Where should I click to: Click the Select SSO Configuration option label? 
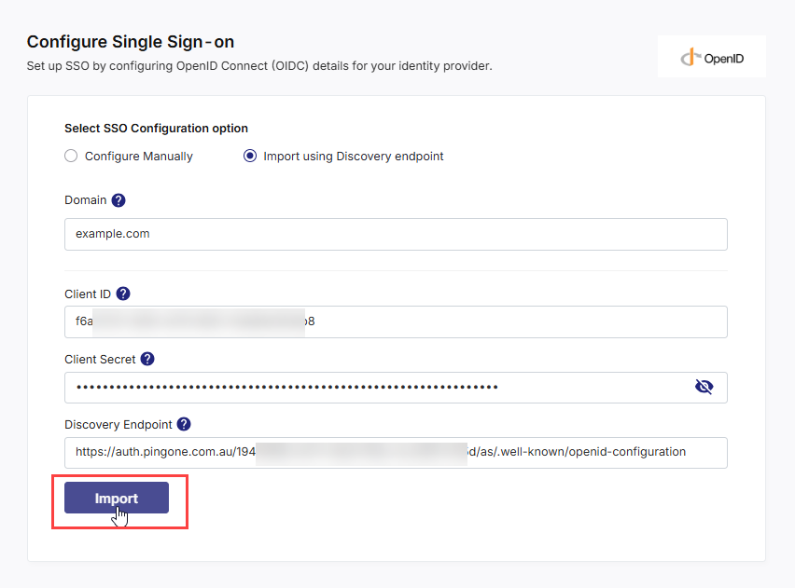click(x=155, y=128)
